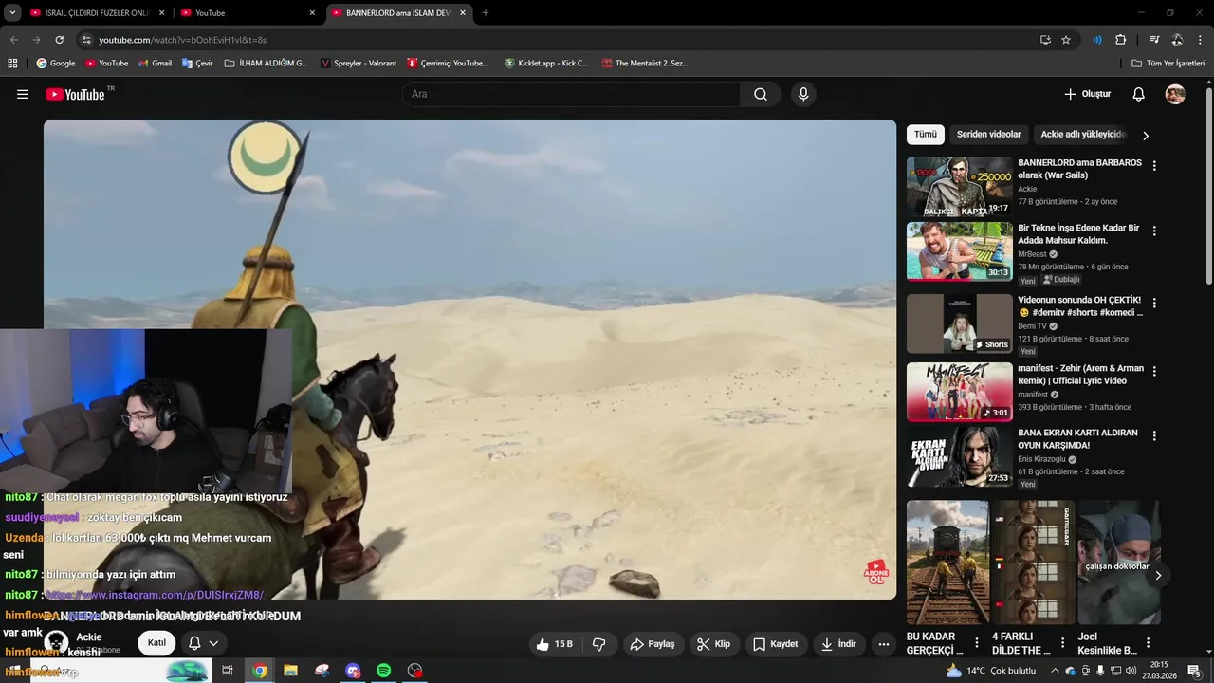Open menu for BANNERLORD ama BARBAROS video
This screenshot has height=683, width=1214.
click(x=1154, y=166)
